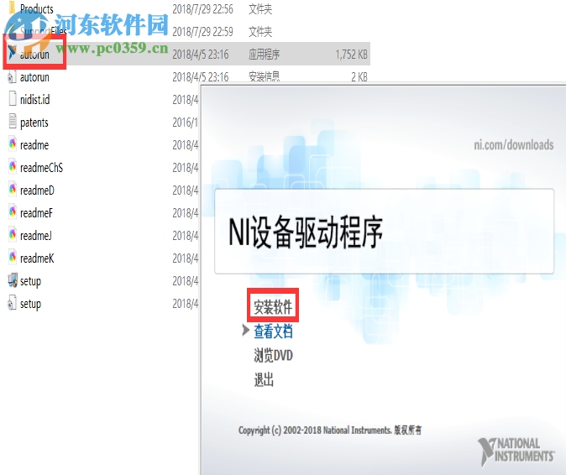Click the 2 KB size cell
The image size is (566, 475).
[359, 77]
